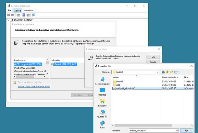Select the amd64 folder in file list

click(x=119, y=81)
